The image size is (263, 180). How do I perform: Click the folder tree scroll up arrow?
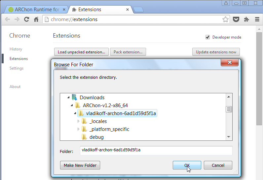(x=229, y=97)
